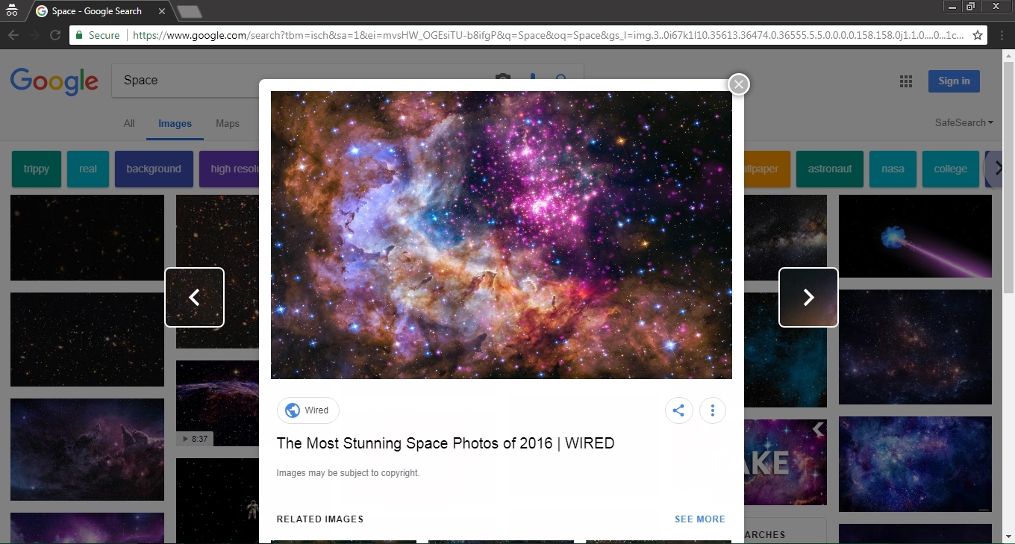The image size is (1015, 544).
Task: Click the browser reload icon
Action: (54, 34)
